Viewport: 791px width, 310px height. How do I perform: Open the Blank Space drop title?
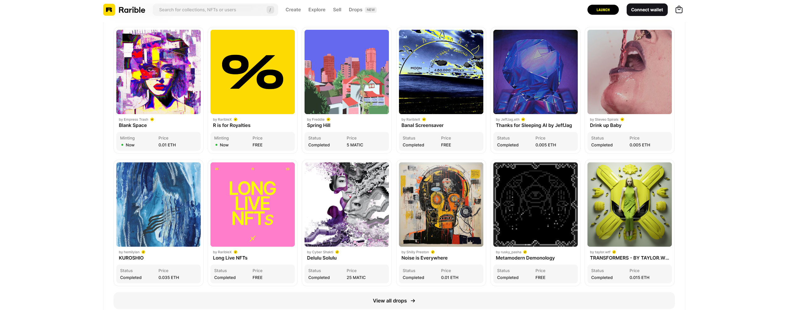pos(133,125)
